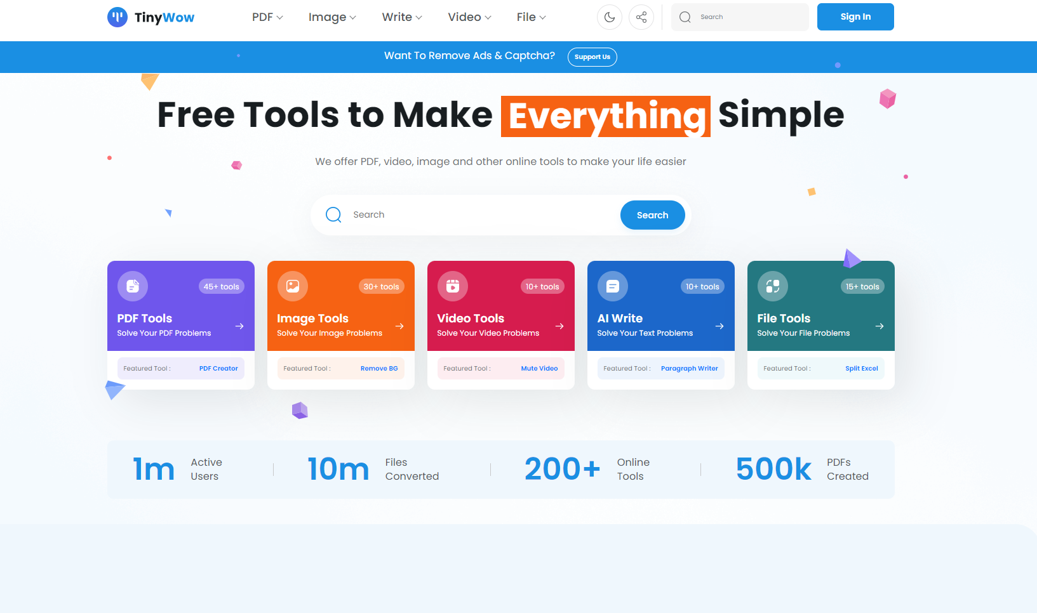Click 'Solve Your PDF Problems' text
This screenshot has width=1037, height=613.
pos(164,333)
